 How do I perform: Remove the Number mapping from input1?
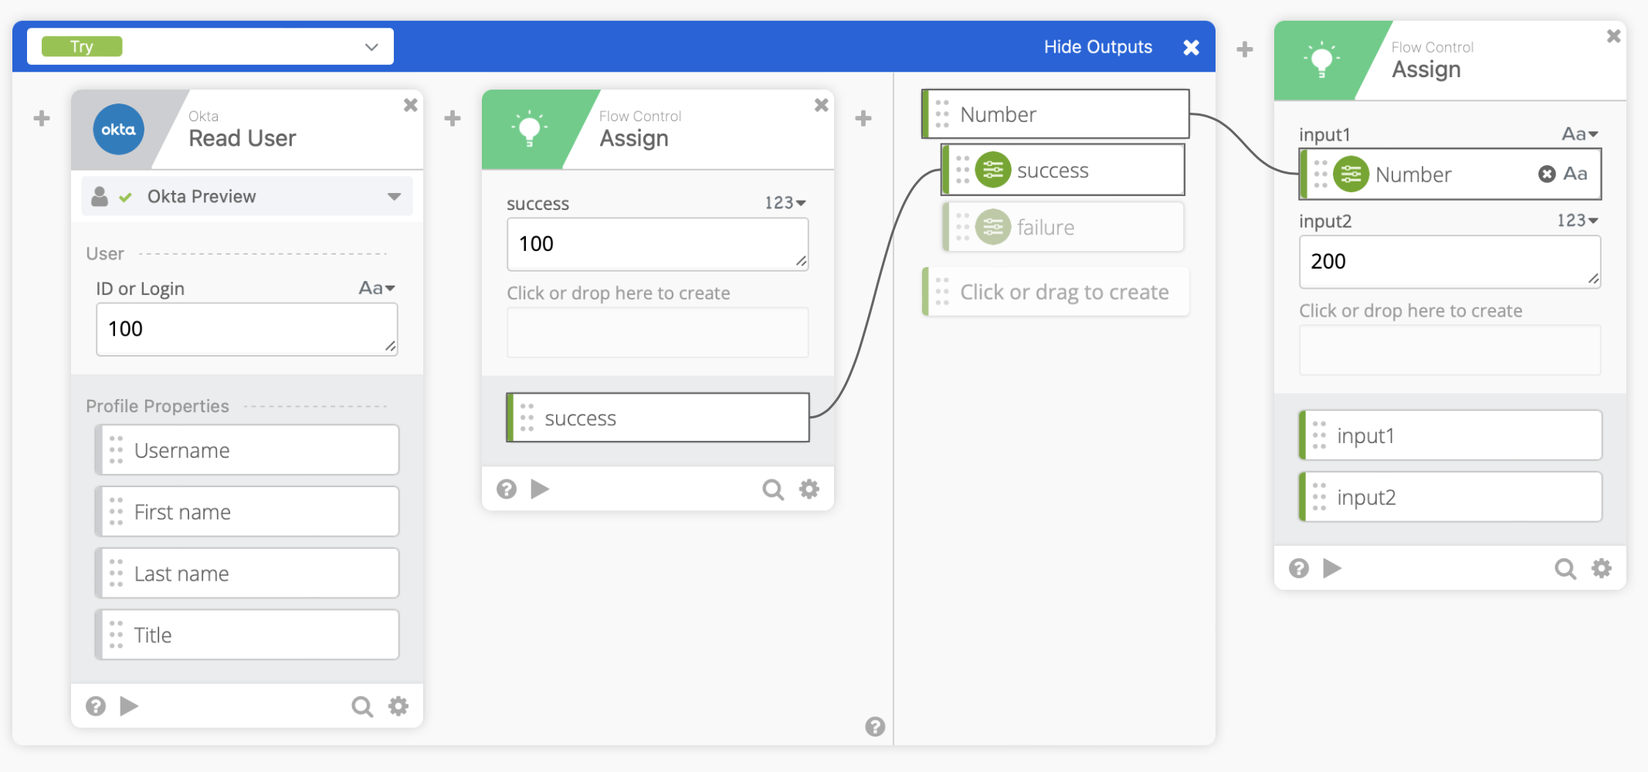(1546, 174)
